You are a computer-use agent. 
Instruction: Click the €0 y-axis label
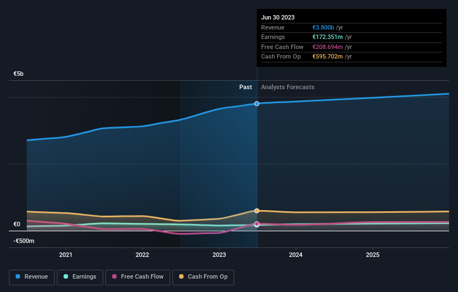tap(17, 225)
